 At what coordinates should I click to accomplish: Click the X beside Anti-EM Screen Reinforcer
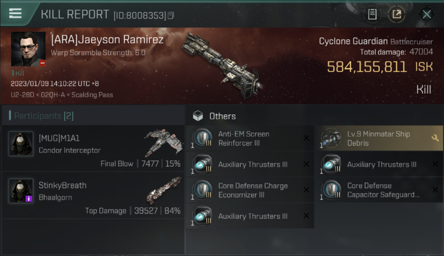(306, 138)
